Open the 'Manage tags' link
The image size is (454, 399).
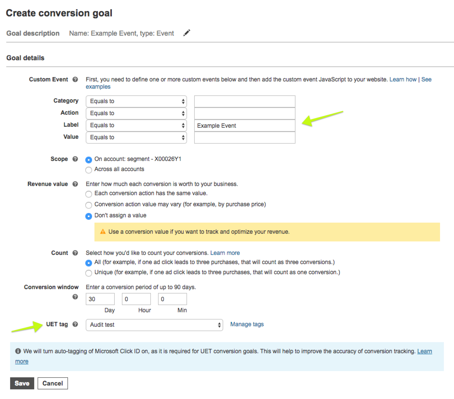247,324
